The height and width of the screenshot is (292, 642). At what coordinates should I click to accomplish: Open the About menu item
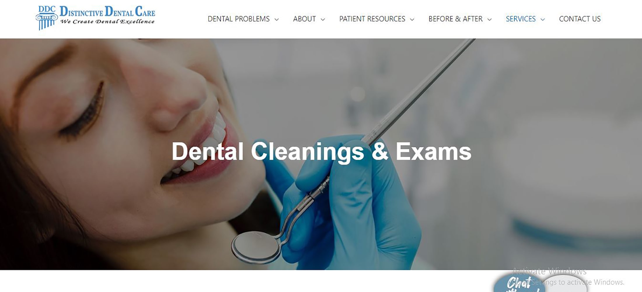pos(304,19)
